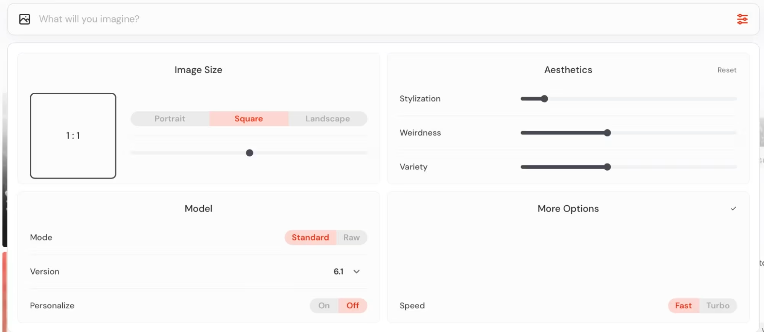Select the Fast speed option
764x332 pixels.
click(x=683, y=306)
